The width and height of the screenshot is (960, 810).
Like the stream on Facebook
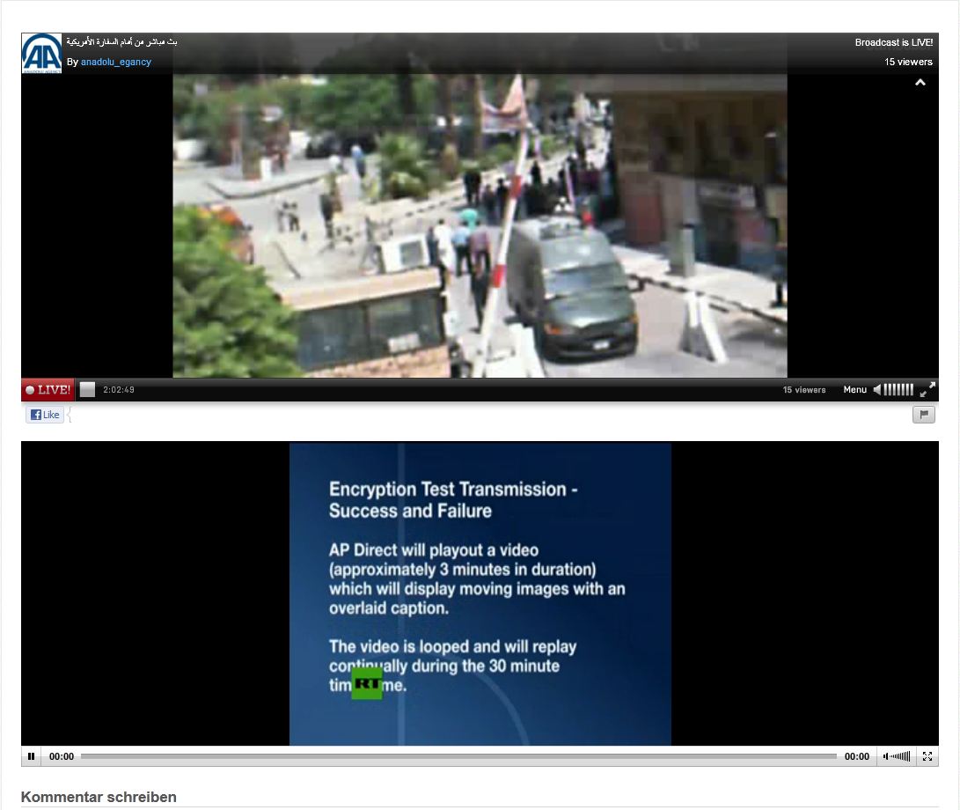(x=45, y=415)
